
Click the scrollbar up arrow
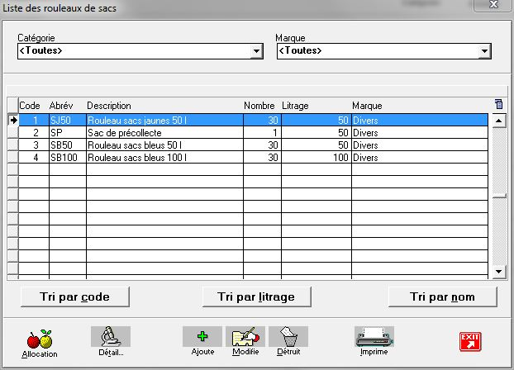[498, 121]
